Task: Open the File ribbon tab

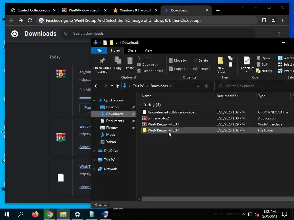Action: click(99, 50)
